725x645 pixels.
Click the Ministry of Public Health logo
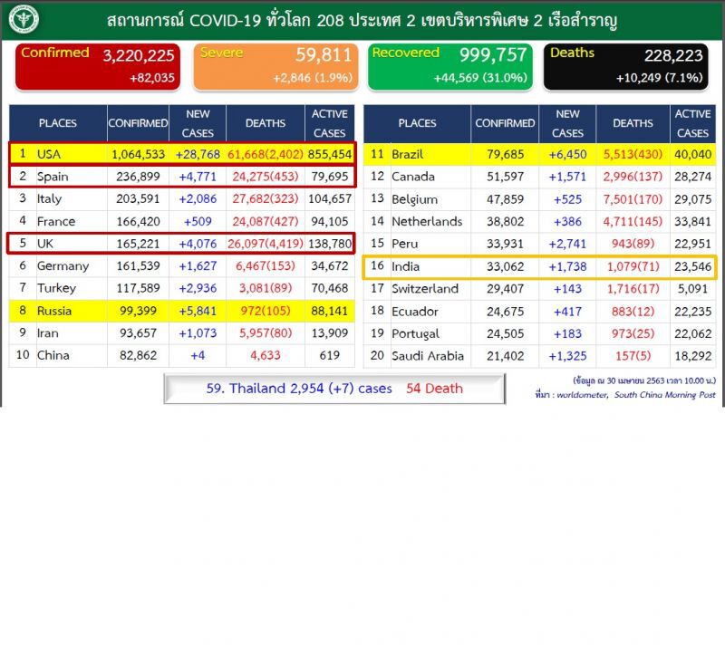(x=24, y=19)
